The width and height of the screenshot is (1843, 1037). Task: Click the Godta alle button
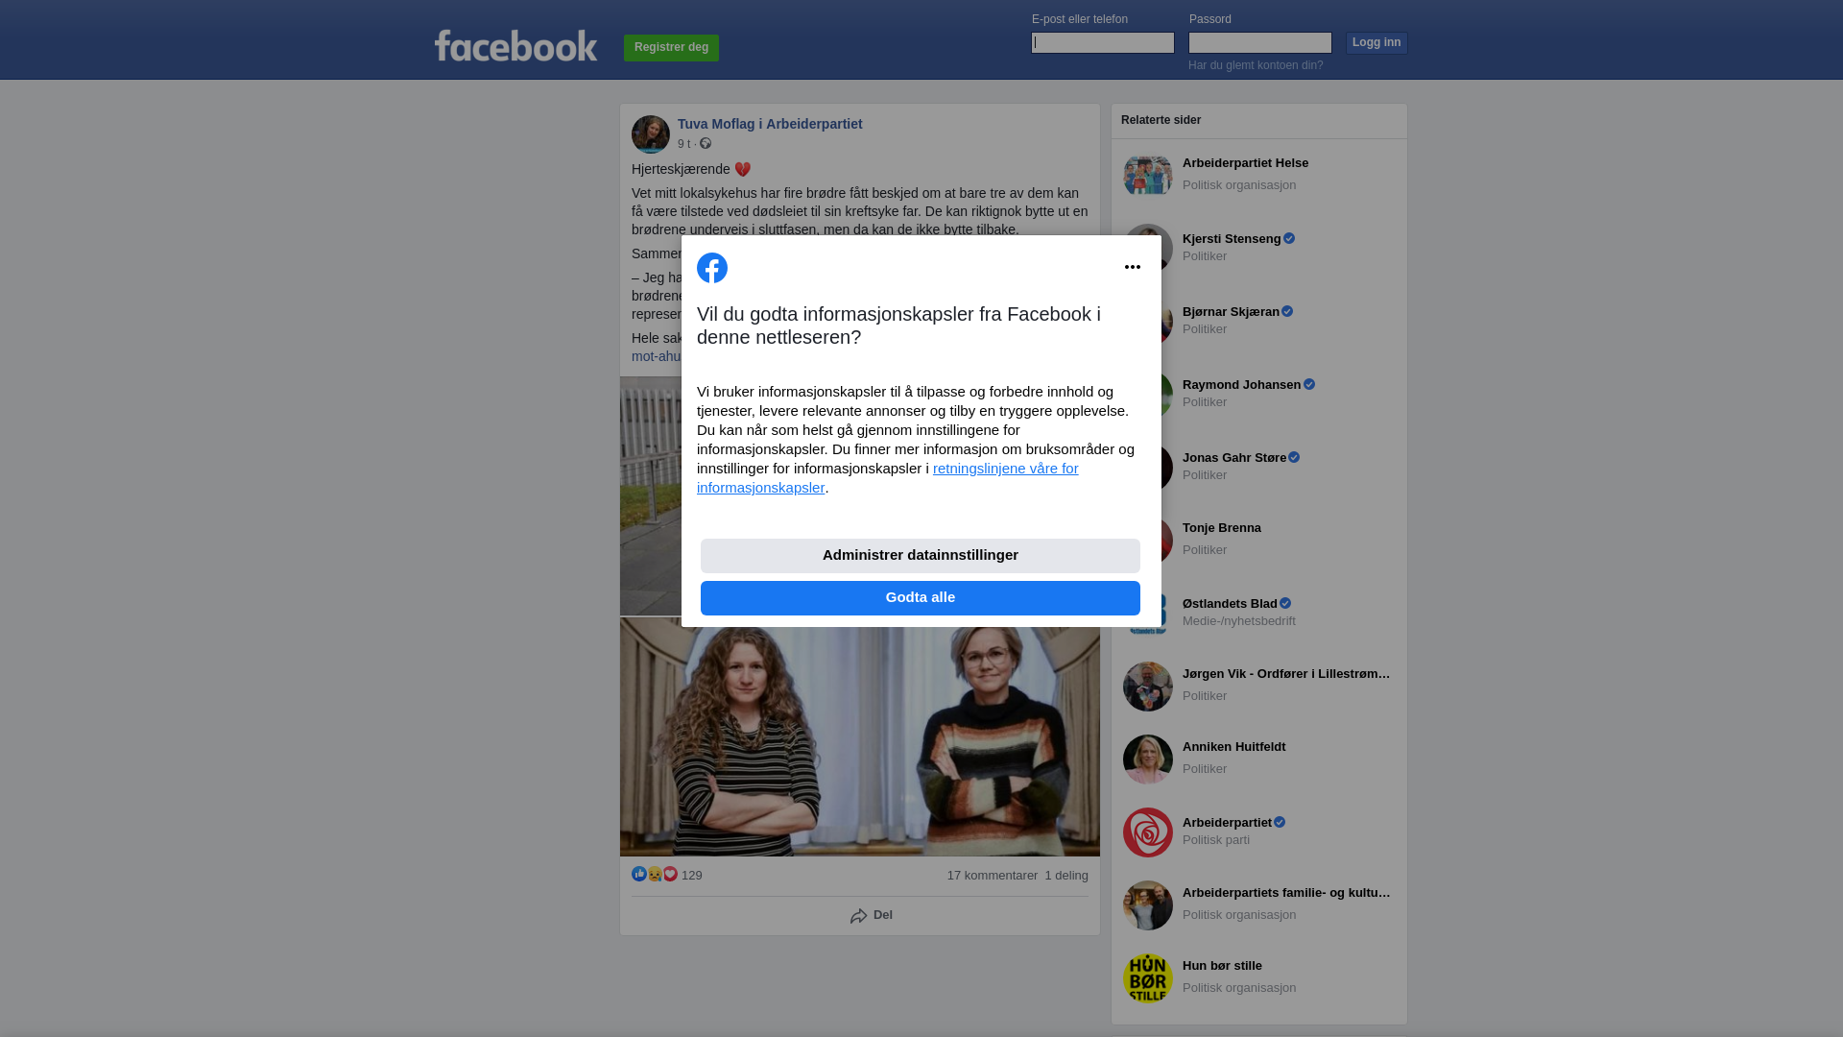point(921,598)
